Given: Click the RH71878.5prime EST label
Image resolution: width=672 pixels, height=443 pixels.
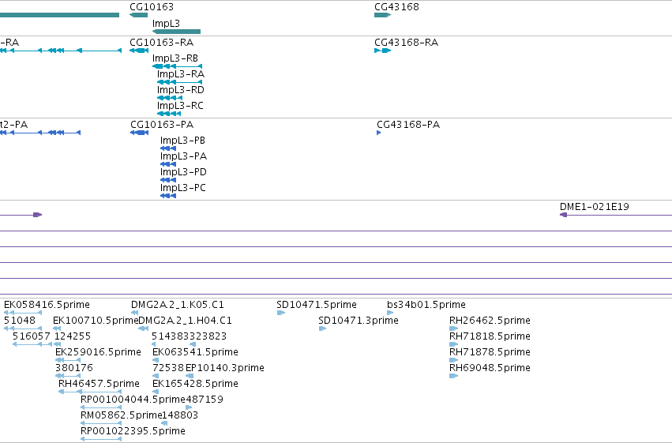Looking at the screenshot, I should [490, 352].
